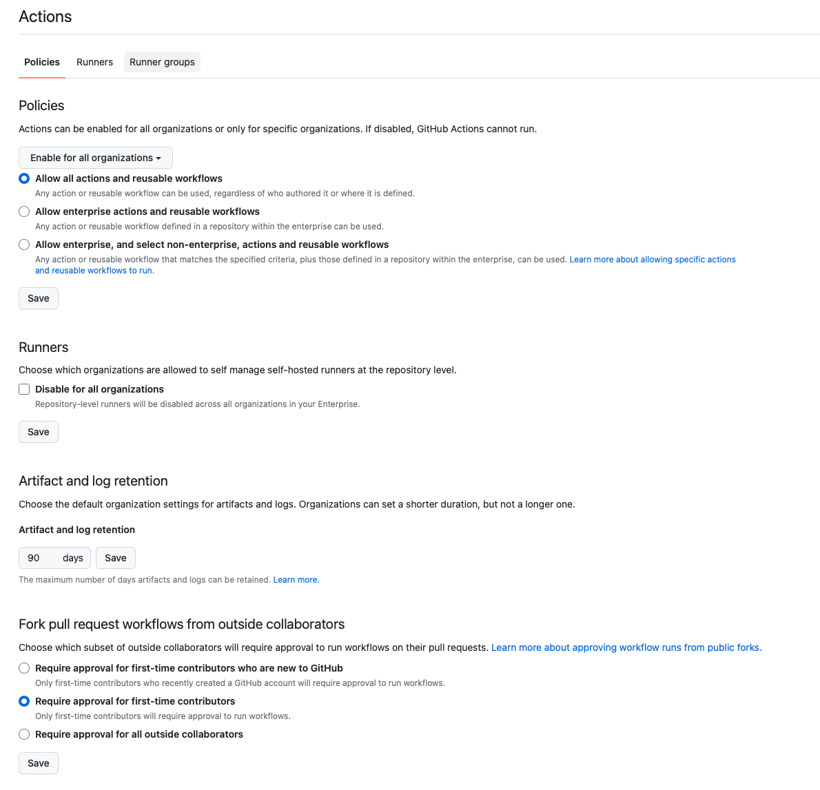Click the bold Artifact and log retention field label

pyautogui.click(x=76, y=530)
